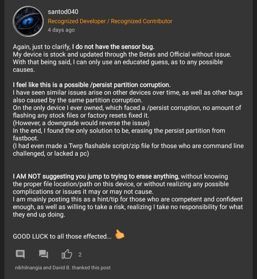
Task: Click the "4 days ago" timestamp
Action: pyautogui.click(x=61, y=30)
